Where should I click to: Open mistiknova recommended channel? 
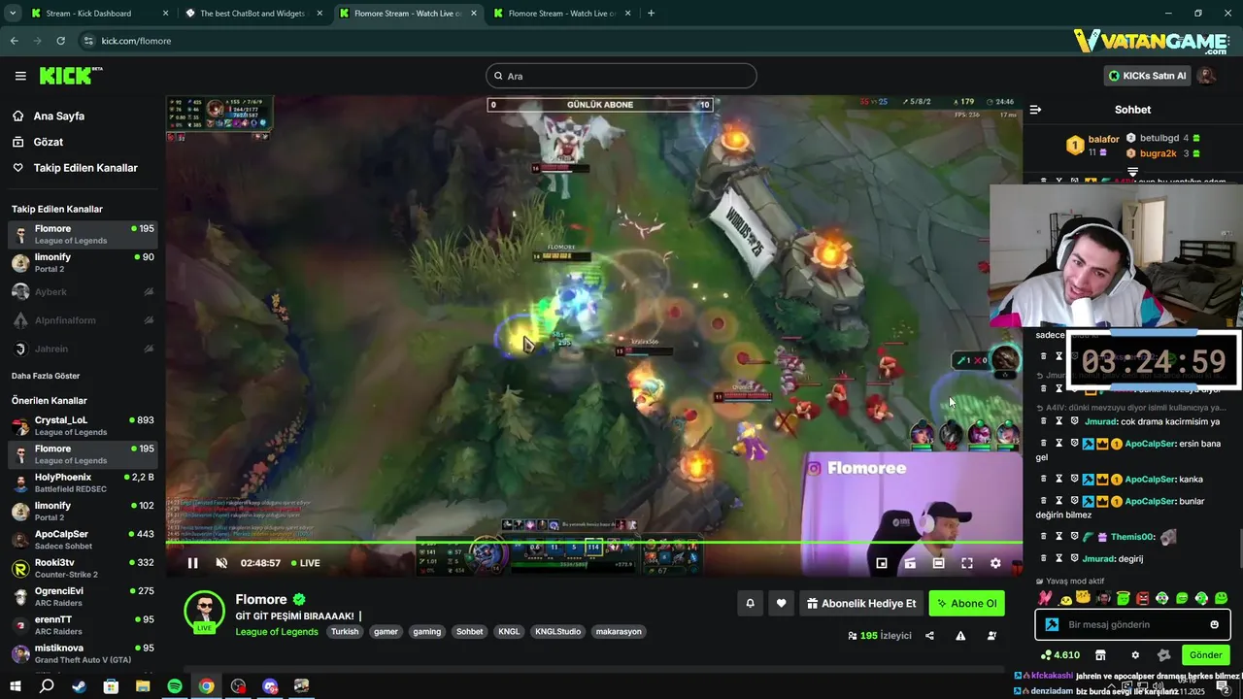[x=83, y=653]
